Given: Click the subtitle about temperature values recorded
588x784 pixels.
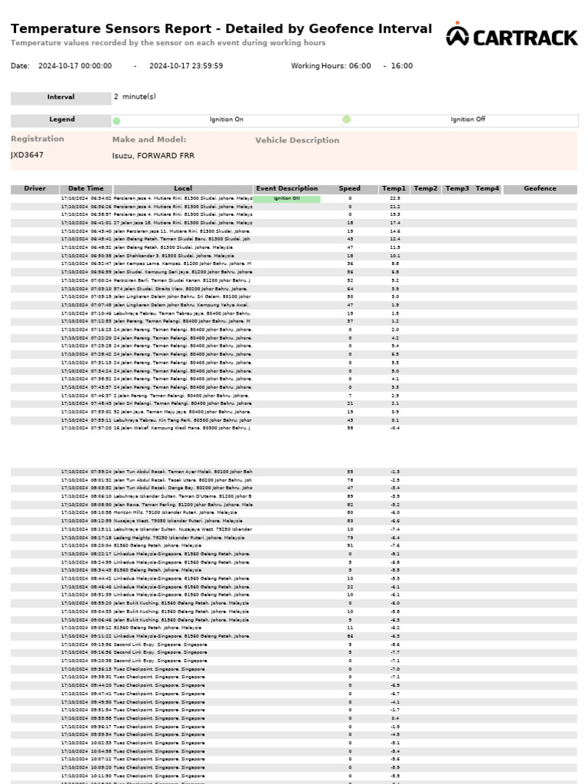Looking at the screenshot, I should [x=168, y=43].
